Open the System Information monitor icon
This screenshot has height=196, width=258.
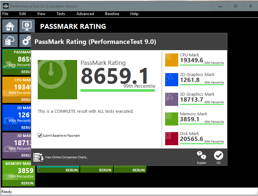coord(27,26)
